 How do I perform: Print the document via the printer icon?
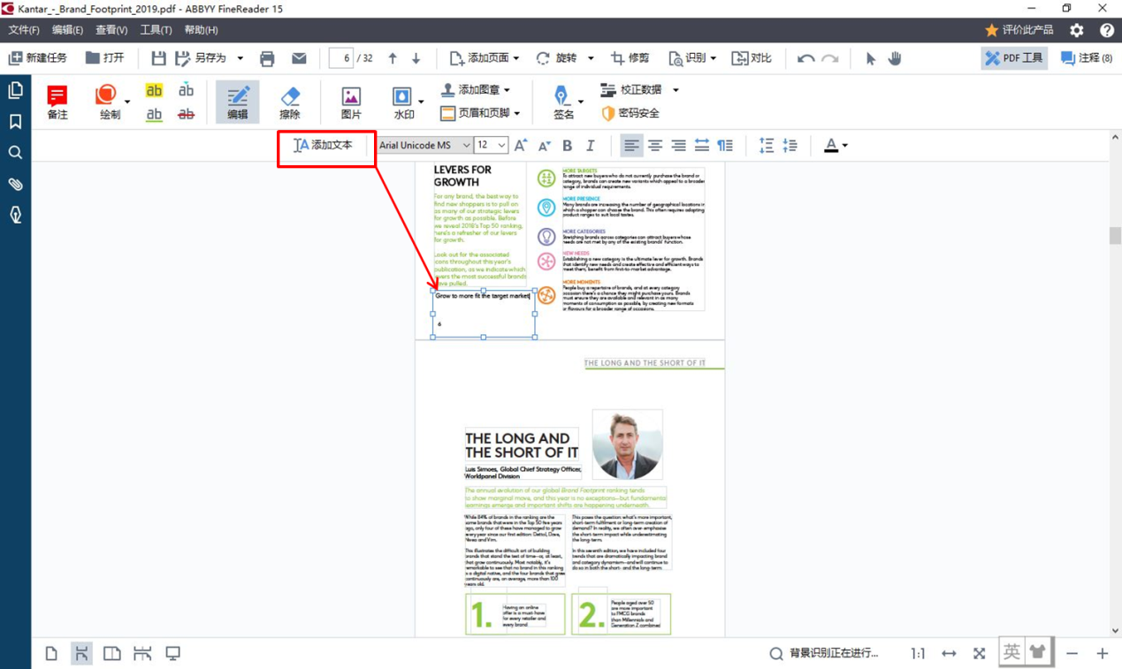(x=267, y=58)
